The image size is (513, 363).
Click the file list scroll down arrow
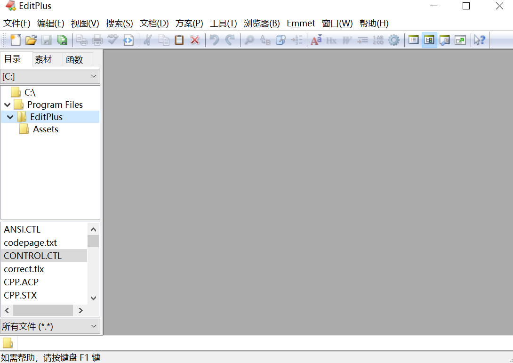coord(93,298)
